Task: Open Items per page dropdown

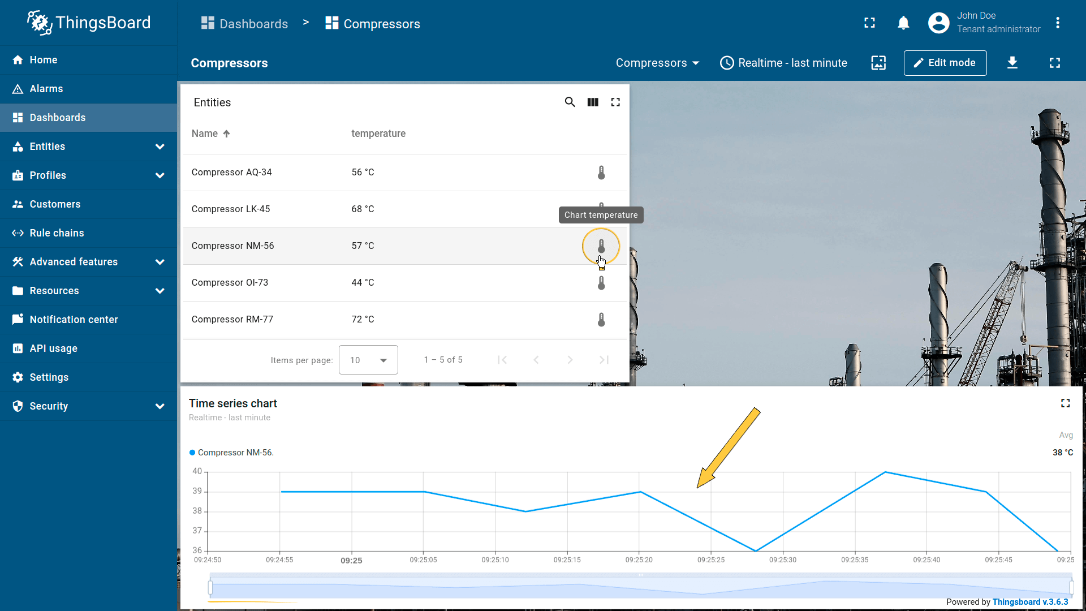Action: click(x=368, y=360)
